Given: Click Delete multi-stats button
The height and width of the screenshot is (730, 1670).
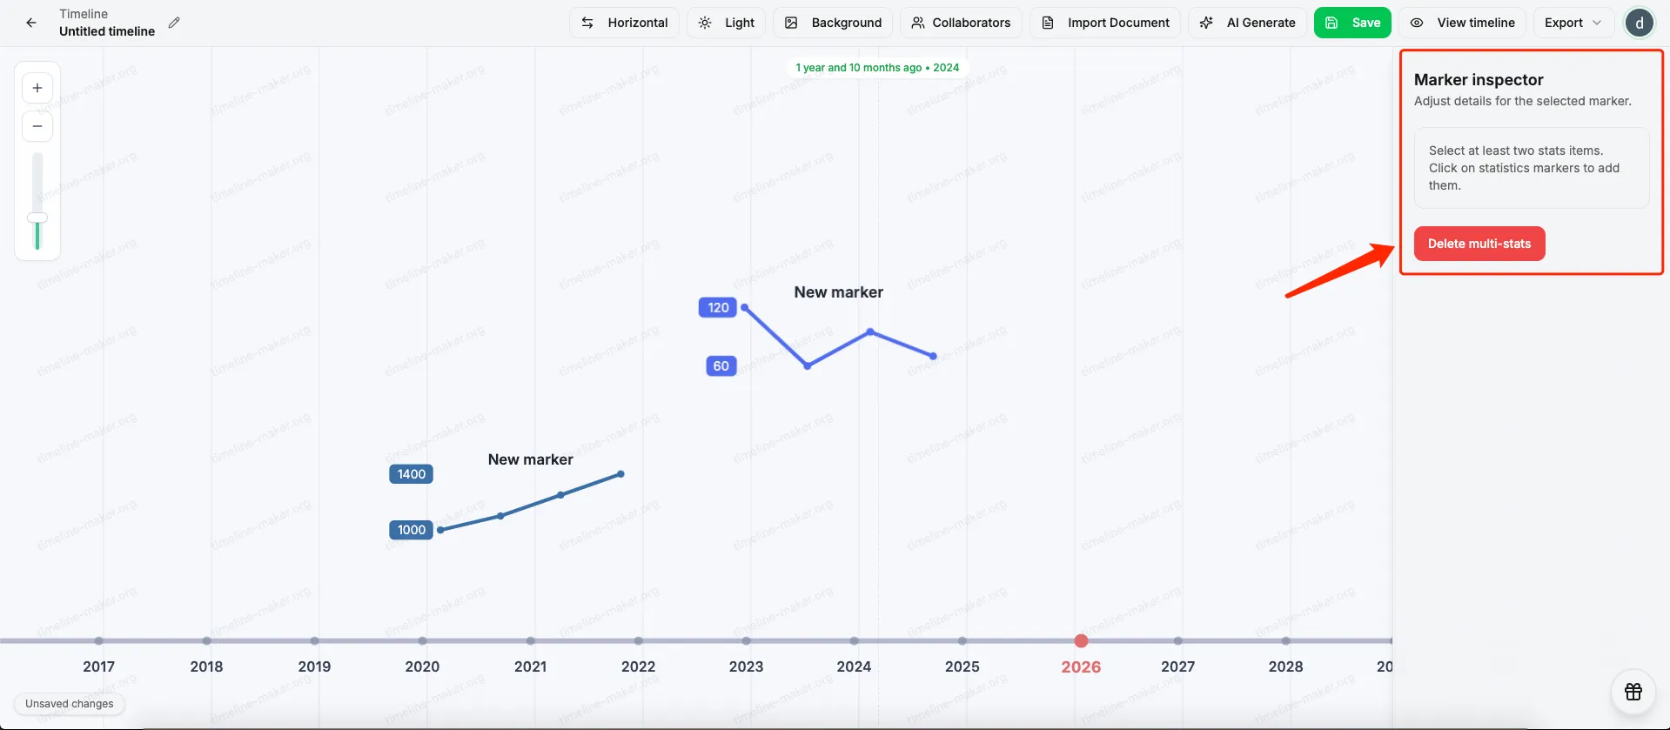Looking at the screenshot, I should click(x=1479, y=244).
